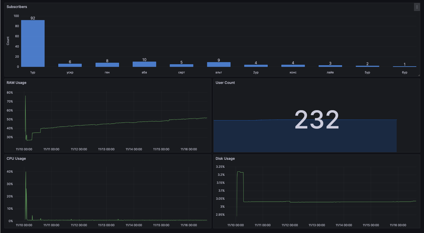This screenshot has width=424, height=233.
Task: Select the альт bar with value 9
Action: click(x=219, y=65)
